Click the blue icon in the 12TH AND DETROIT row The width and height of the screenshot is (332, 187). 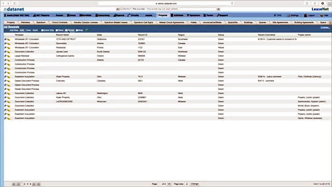[5, 39]
